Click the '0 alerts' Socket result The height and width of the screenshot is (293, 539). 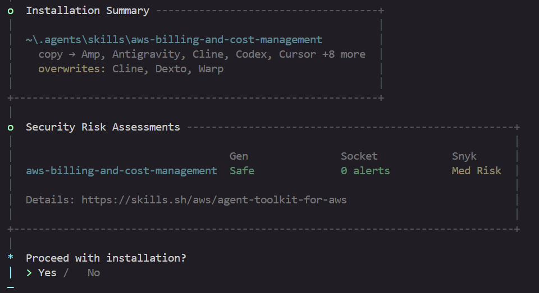366,170
